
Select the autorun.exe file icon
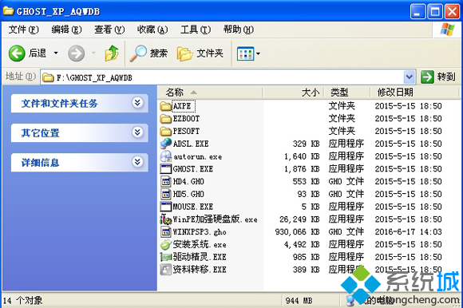166,156
